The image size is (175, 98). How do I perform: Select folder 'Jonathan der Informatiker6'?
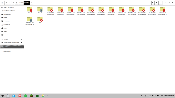(x=111, y=11)
